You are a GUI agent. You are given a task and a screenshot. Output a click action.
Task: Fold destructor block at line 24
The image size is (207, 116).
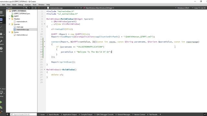tap(45, 70)
